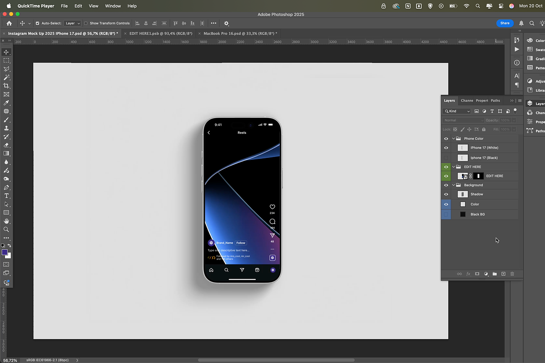Hide the Phone Color group
The width and height of the screenshot is (545, 363).
pyautogui.click(x=446, y=138)
